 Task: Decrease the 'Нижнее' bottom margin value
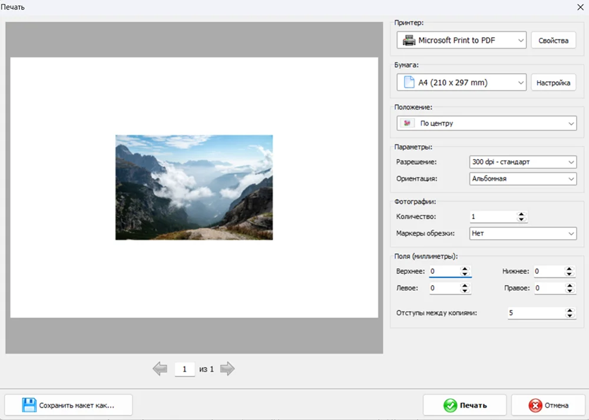(x=569, y=274)
